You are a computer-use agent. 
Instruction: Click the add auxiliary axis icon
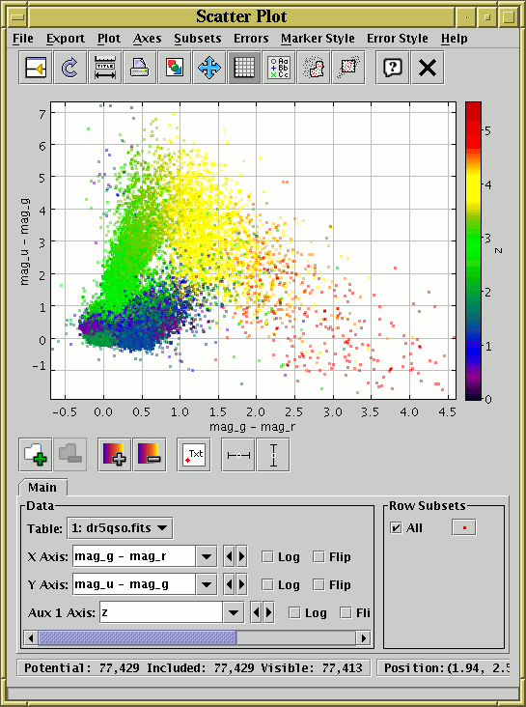click(115, 455)
